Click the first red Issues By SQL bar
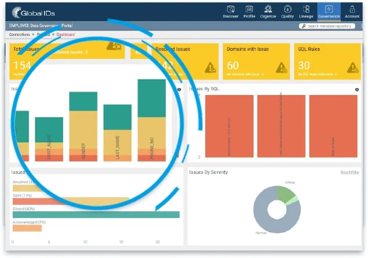Viewport: 368px width, 258px height. click(x=229, y=126)
